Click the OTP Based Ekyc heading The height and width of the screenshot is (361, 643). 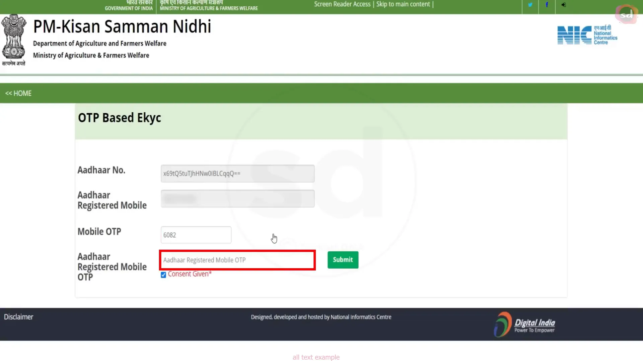tap(120, 118)
